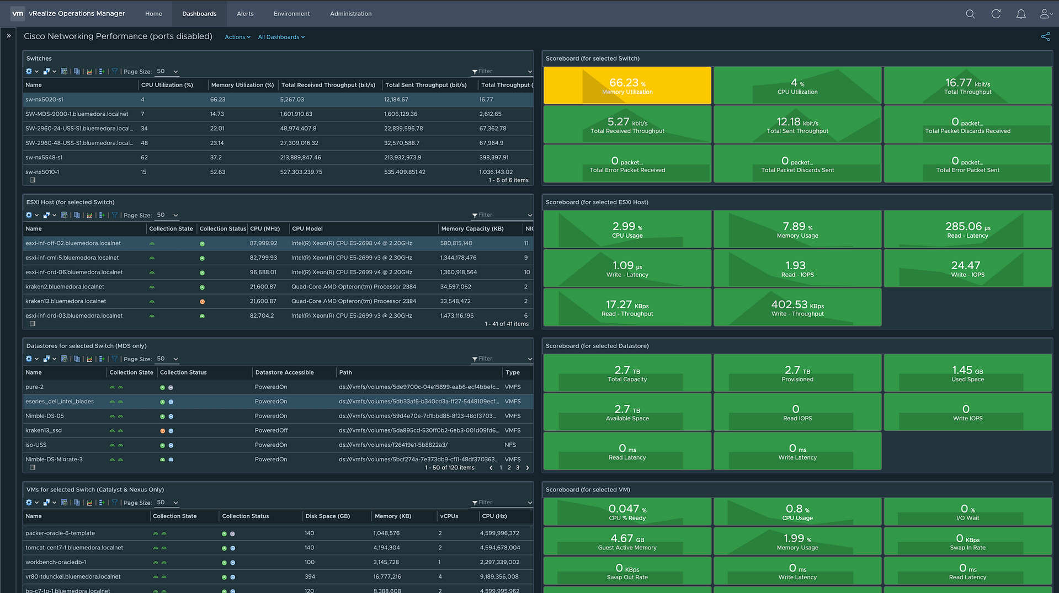This screenshot has width=1059, height=593.
Task: Select the yellow Memory Utilization scoreboard tile
Action: [x=627, y=86]
